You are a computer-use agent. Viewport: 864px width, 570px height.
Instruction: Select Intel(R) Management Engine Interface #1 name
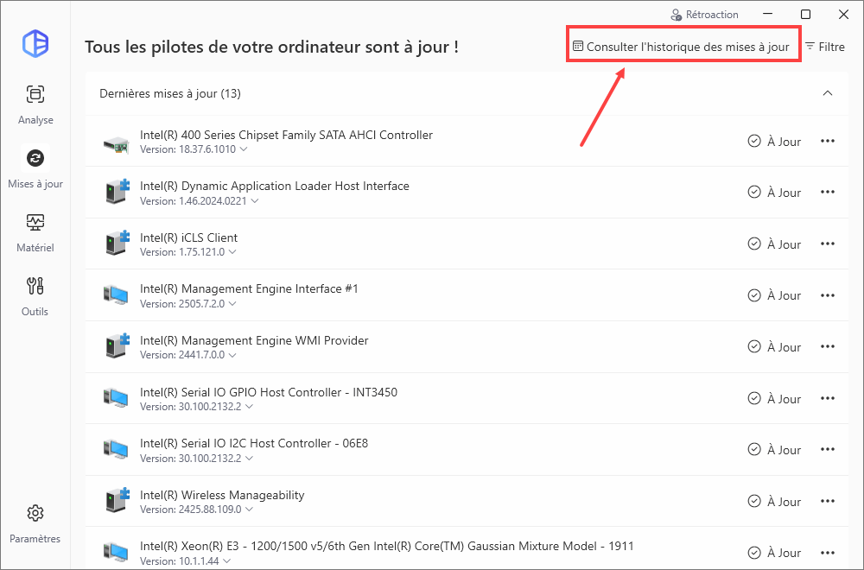[x=249, y=289]
